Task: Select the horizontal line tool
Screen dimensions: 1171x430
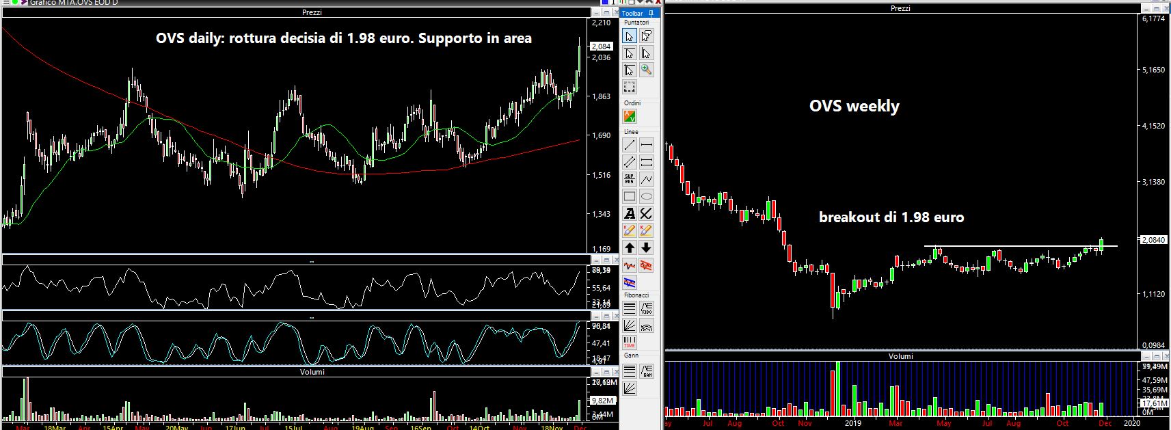Action: (646, 145)
